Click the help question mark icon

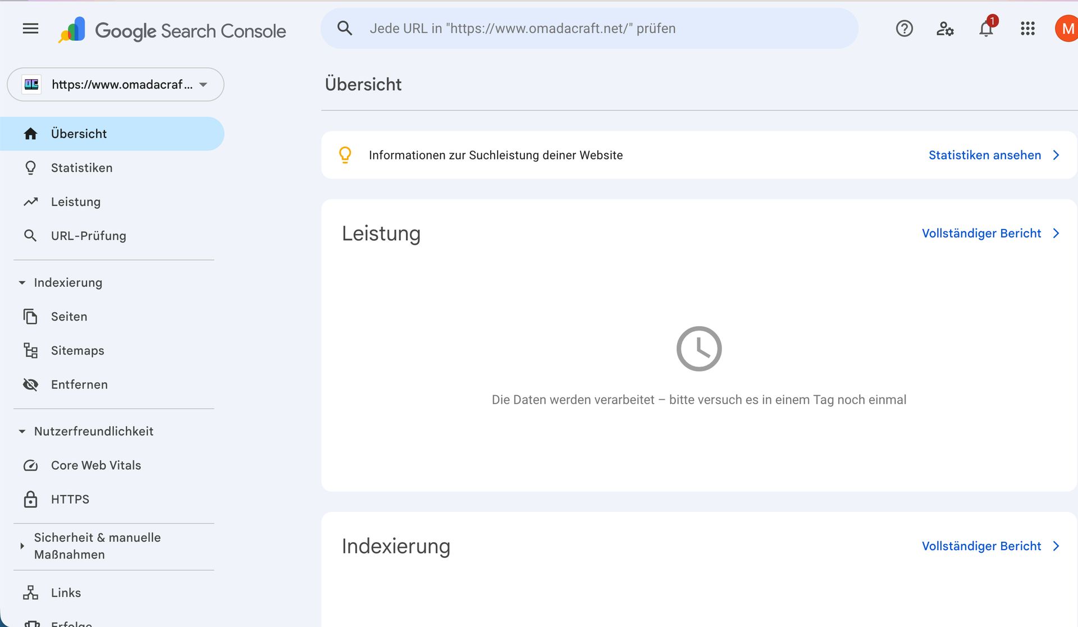pyautogui.click(x=904, y=29)
